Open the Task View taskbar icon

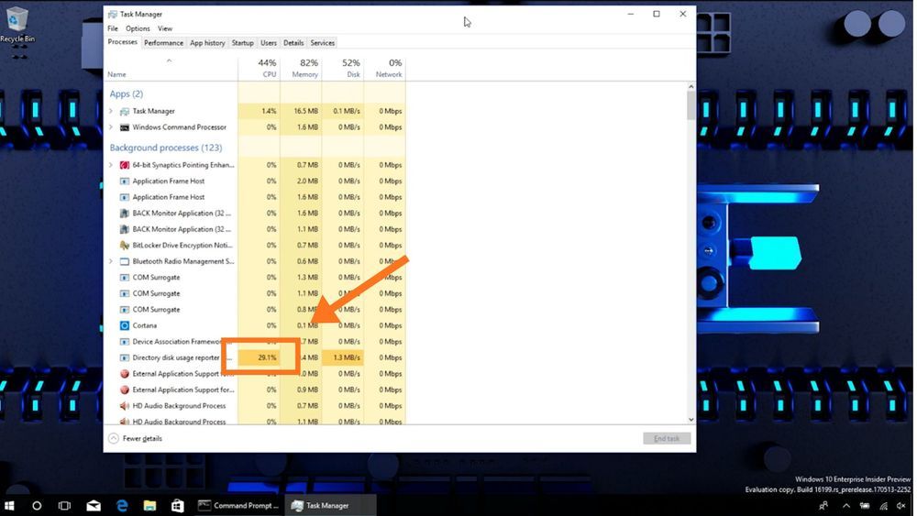click(64, 505)
